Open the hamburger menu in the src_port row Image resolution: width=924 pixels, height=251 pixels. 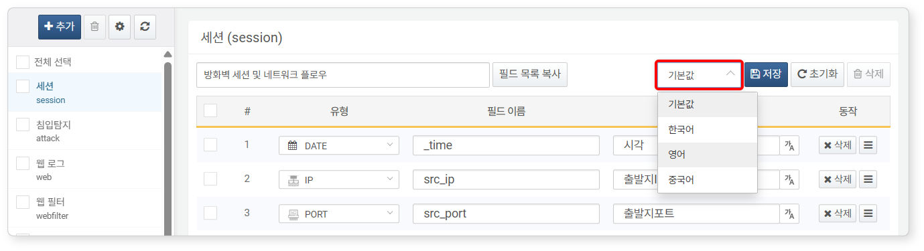[x=868, y=214]
